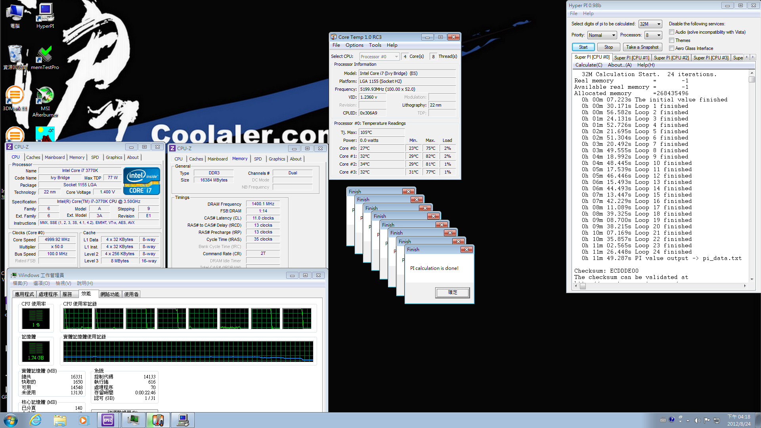Image resolution: width=761 pixels, height=428 pixels.
Task: Open Core Temp Tools menu
Action: coord(375,45)
